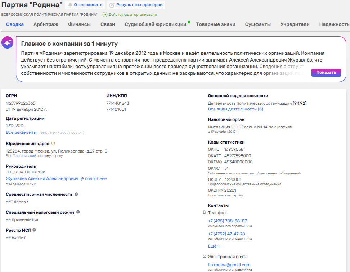Click the phone icon beside Телефон
The image size is (350, 272).
pyautogui.click(x=204, y=213)
